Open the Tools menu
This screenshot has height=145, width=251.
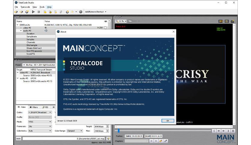point(42,7)
